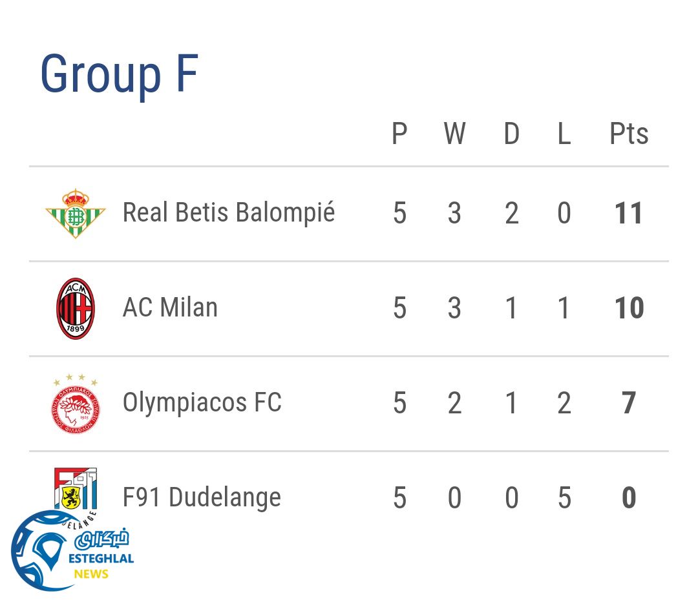Click the L column header

(564, 134)
